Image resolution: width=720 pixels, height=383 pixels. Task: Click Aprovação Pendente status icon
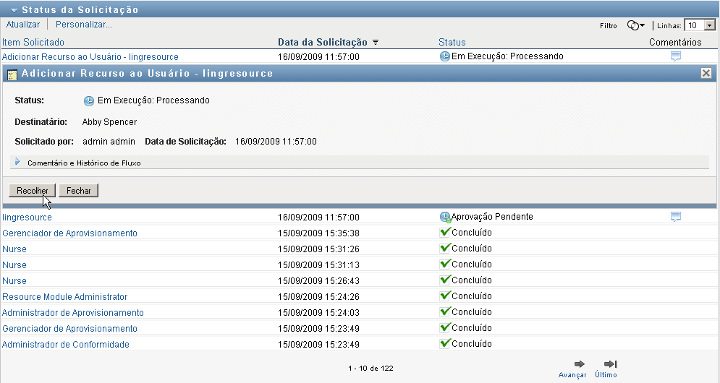coord(445,217)
